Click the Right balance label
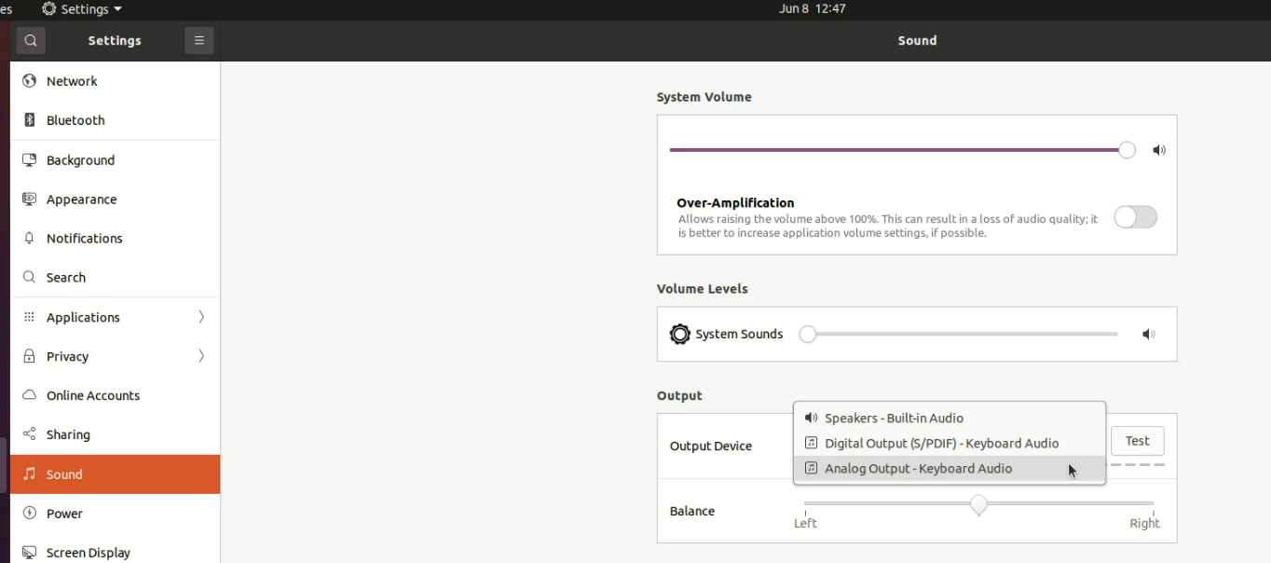1271x563 pixels. click(x=1144, y=524)
